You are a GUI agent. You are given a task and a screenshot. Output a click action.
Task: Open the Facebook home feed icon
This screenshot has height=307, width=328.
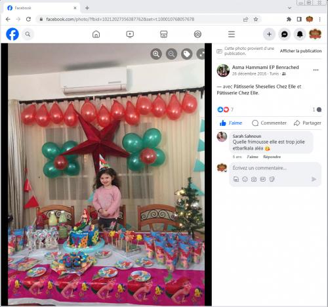(x=96, y=34)
